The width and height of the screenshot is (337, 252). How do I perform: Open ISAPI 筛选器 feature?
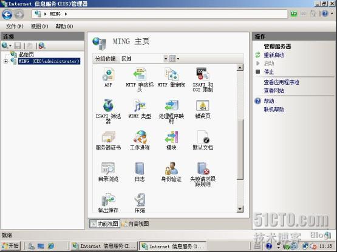click(x=108, y=111)
